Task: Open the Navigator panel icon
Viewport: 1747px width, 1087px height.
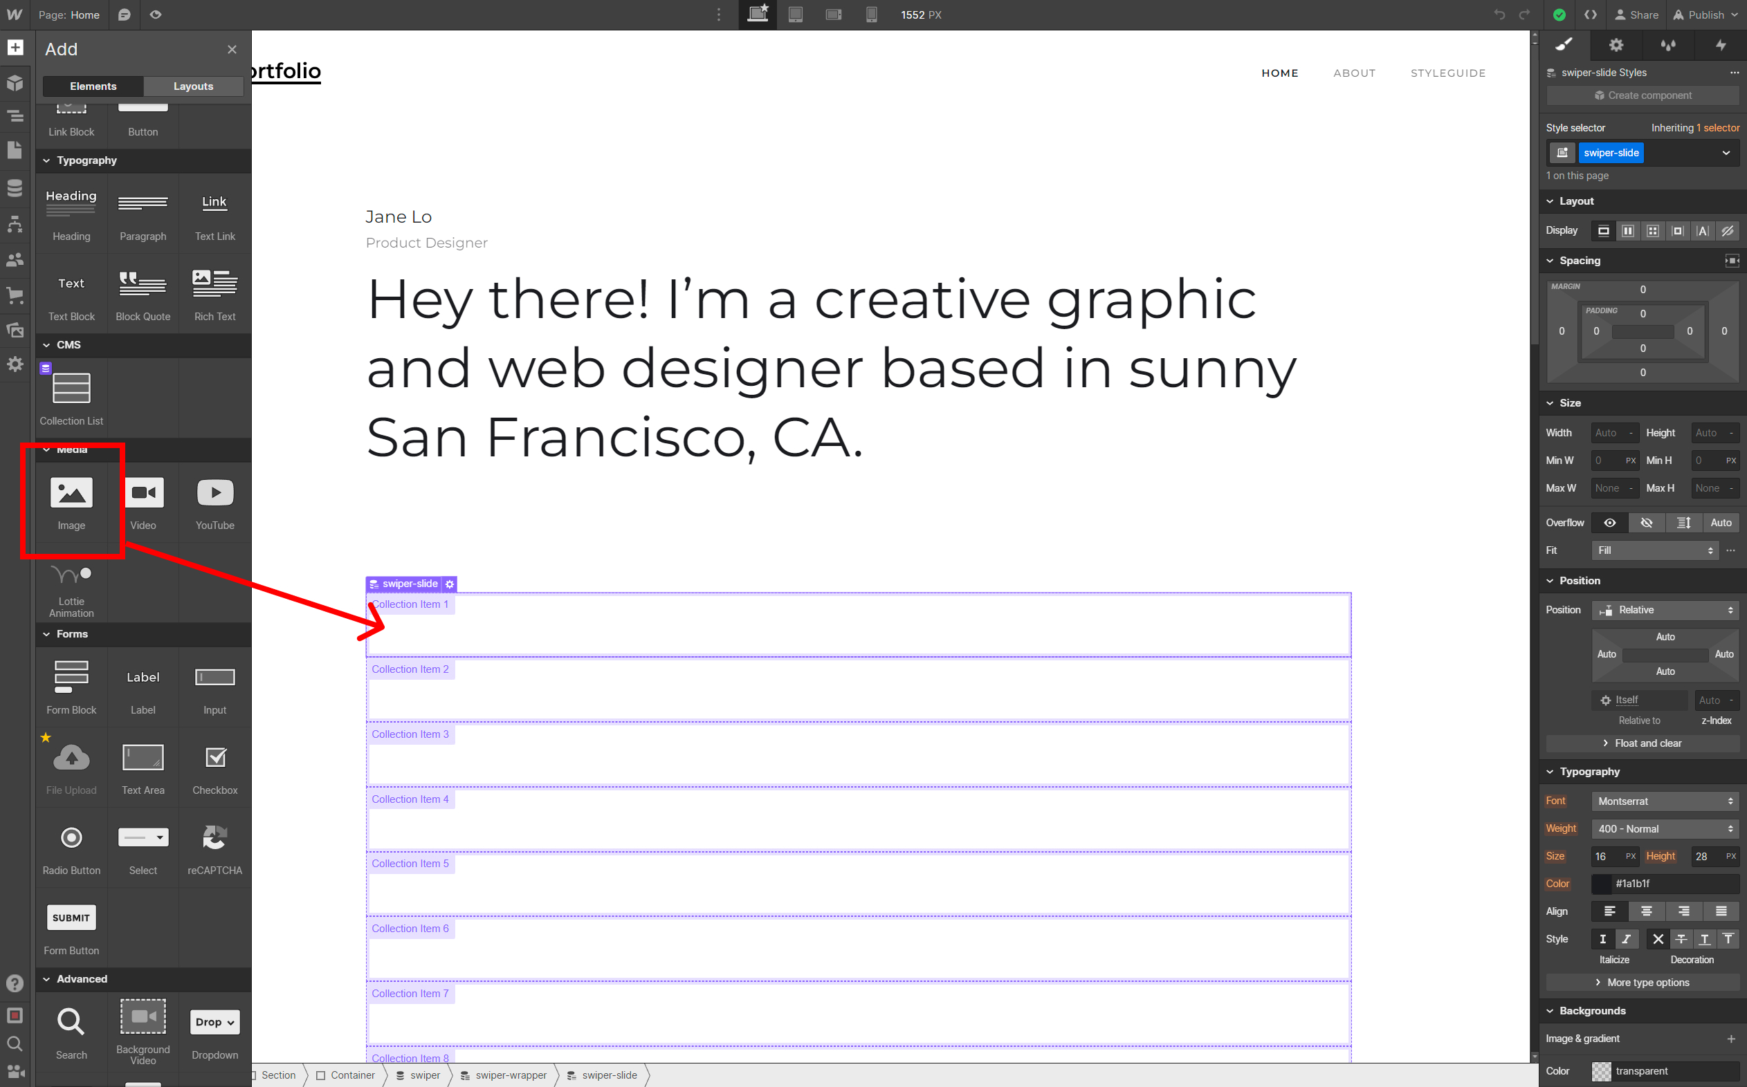Action: pyautogui.click(x=15, y=115)
